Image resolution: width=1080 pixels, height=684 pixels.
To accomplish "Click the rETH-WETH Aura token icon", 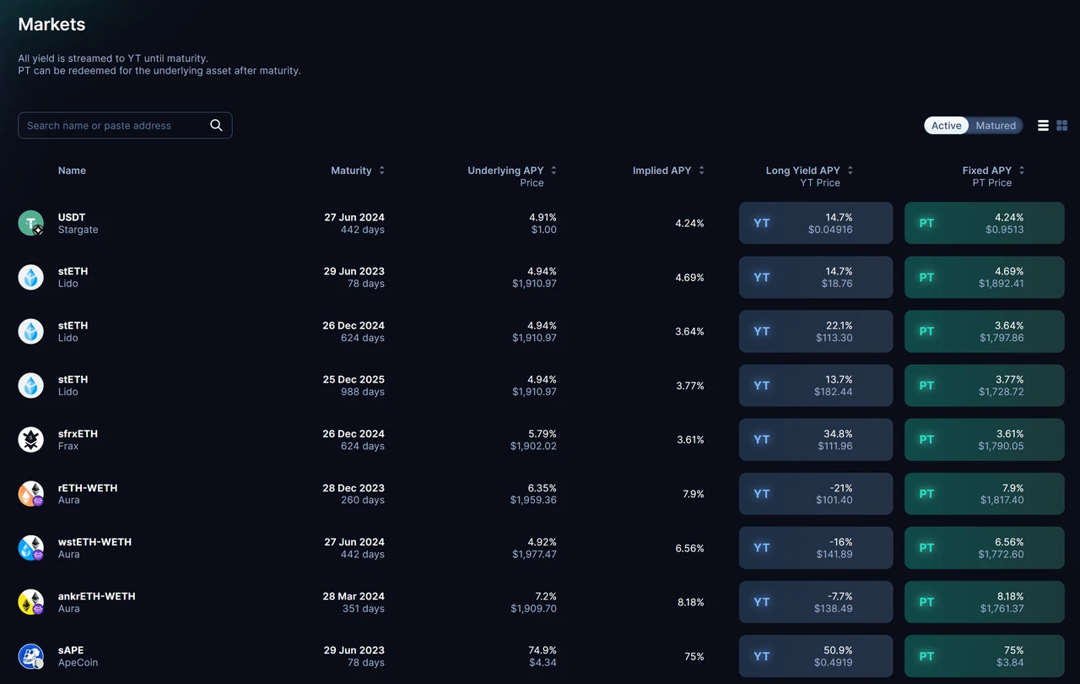I will click(31, 493).
